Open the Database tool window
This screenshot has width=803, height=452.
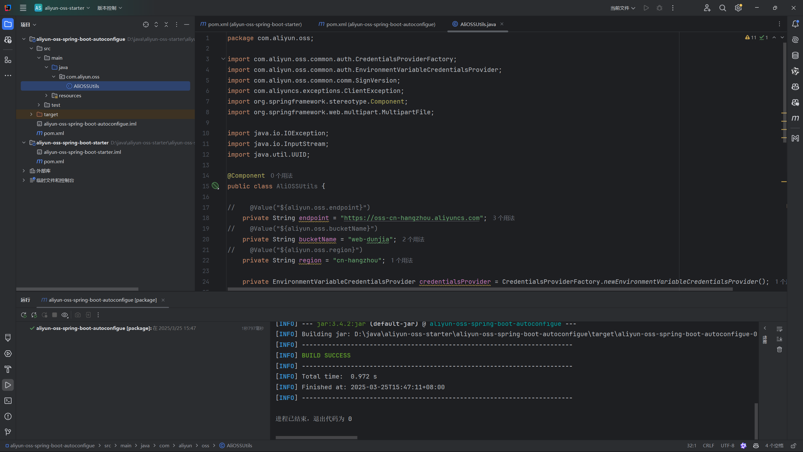pos(795,56)
